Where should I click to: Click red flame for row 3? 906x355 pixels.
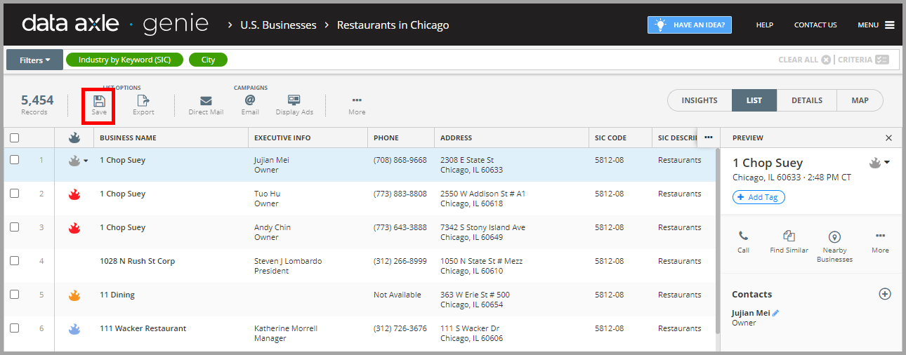(74, 228)
